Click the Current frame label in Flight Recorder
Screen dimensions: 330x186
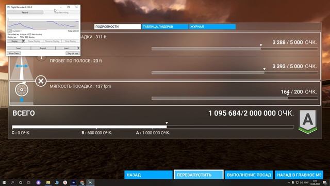(17, 31)
